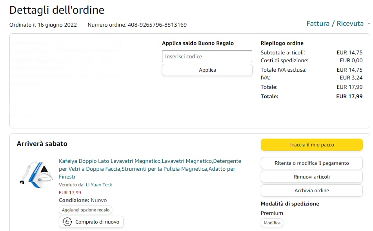This screenshot has width=373, height=231.
Task: Click the yellow Traccia il mio pacco button
Action: tap(311, 145)
